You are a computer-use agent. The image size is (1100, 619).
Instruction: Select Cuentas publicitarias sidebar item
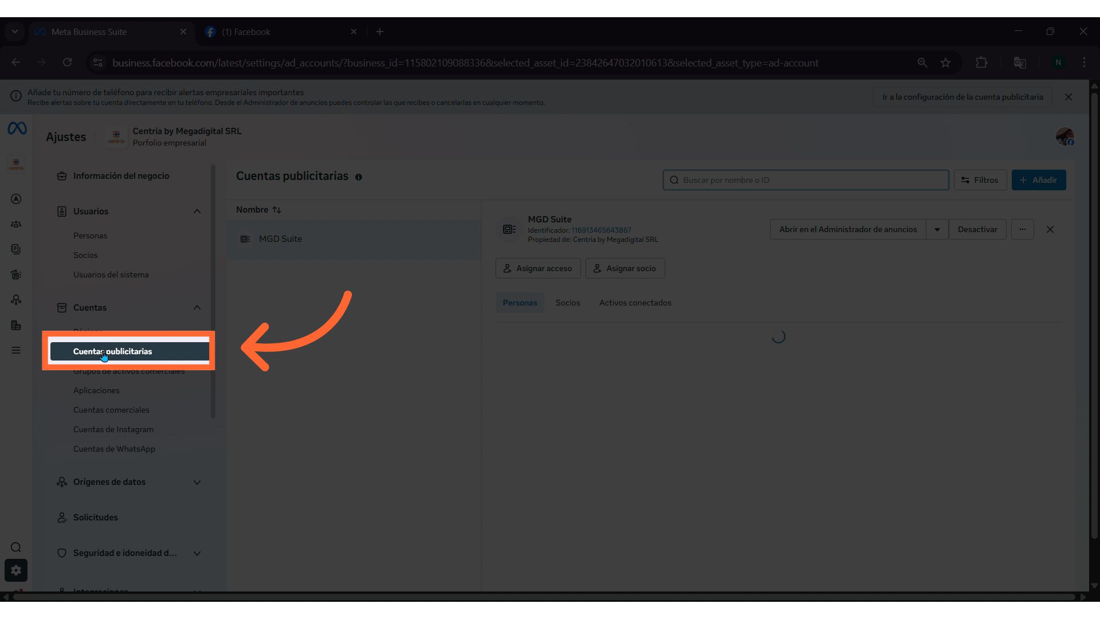click(129, 351)
